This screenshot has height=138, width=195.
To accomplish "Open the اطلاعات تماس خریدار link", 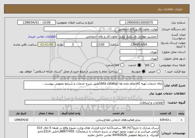I will pos(42,37).
